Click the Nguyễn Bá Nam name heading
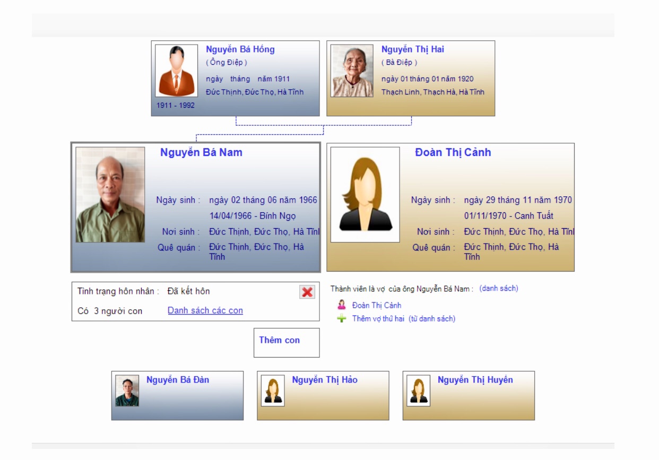 (x=201, y=153)
